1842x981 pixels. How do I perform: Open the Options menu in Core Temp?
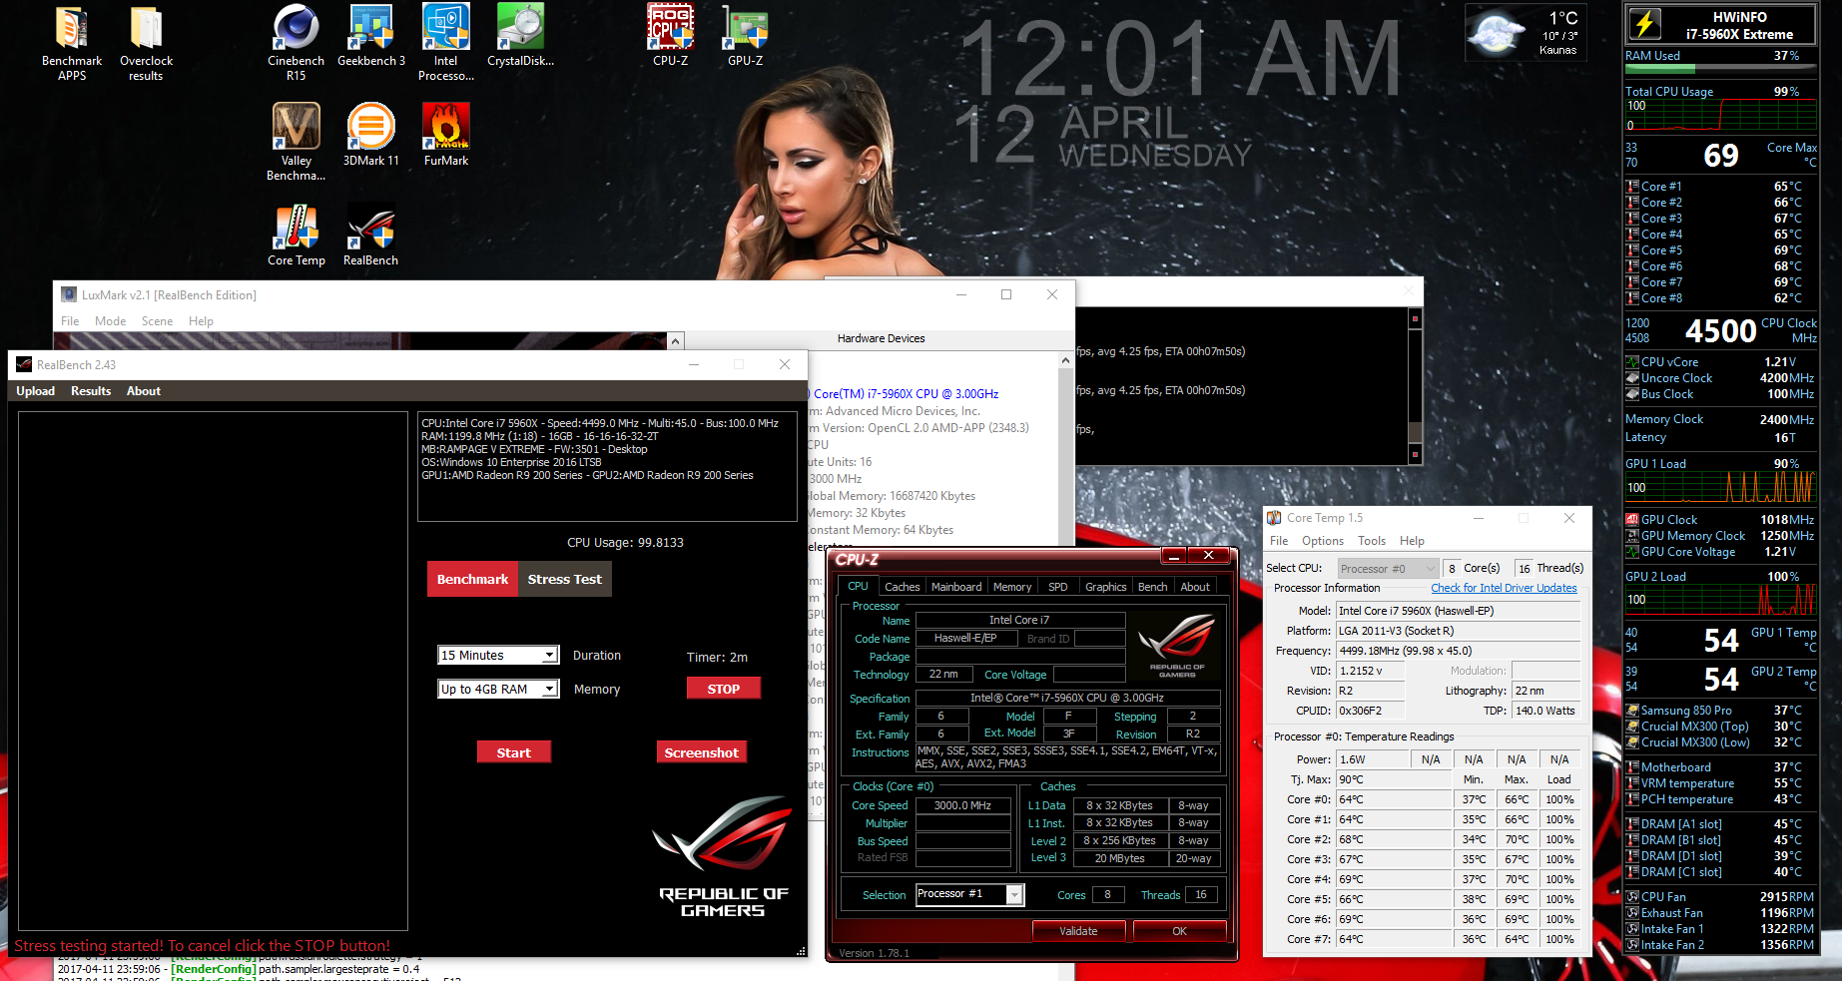pyautogui.click(x=1323, y=541)
